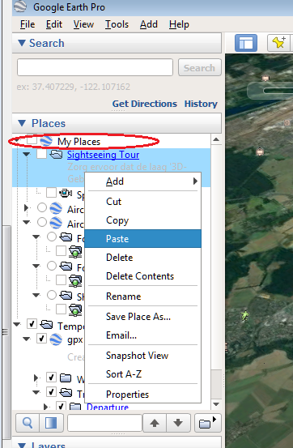The width and height of the screenshot is (293, 448).
Task: Check the Sightseeing Tour checkbox
Action: (x=42, y=154)
